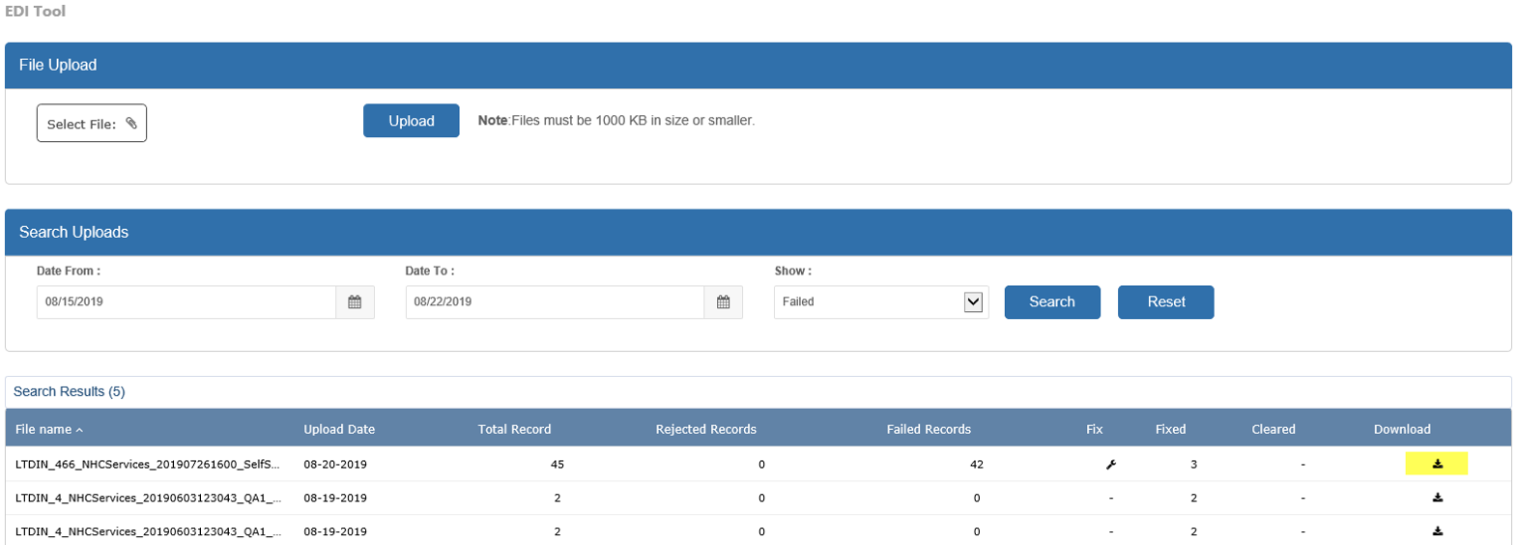Download the second row file dated 08-19-2019

1437,498
